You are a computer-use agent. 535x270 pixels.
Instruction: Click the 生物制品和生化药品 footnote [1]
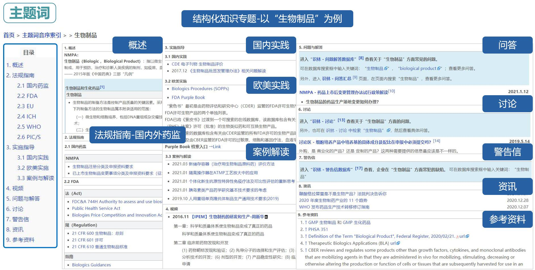pyautogui.click(x=102, y=87)
